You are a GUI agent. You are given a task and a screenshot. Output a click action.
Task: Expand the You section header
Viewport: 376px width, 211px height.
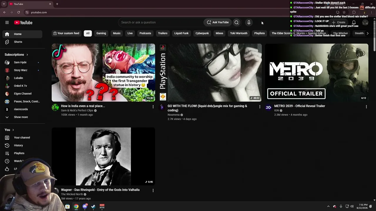pyautogui.click(x=9, y=130)
